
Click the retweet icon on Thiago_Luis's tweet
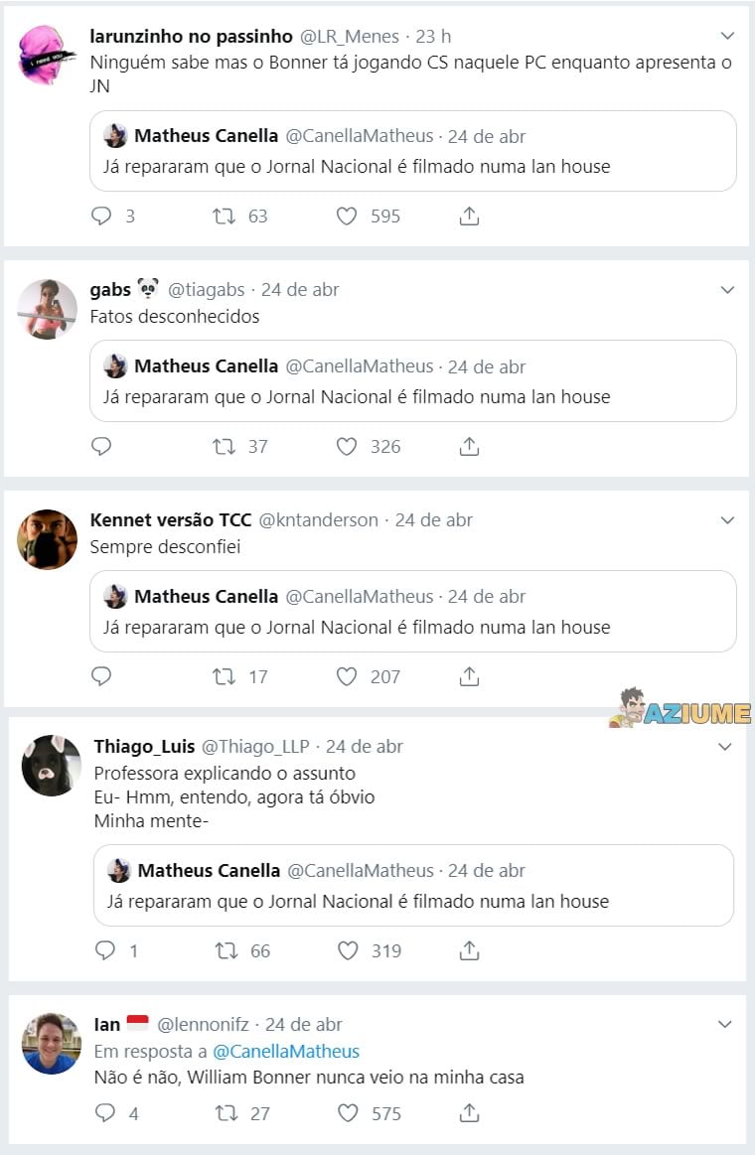(x=226, y=949)
